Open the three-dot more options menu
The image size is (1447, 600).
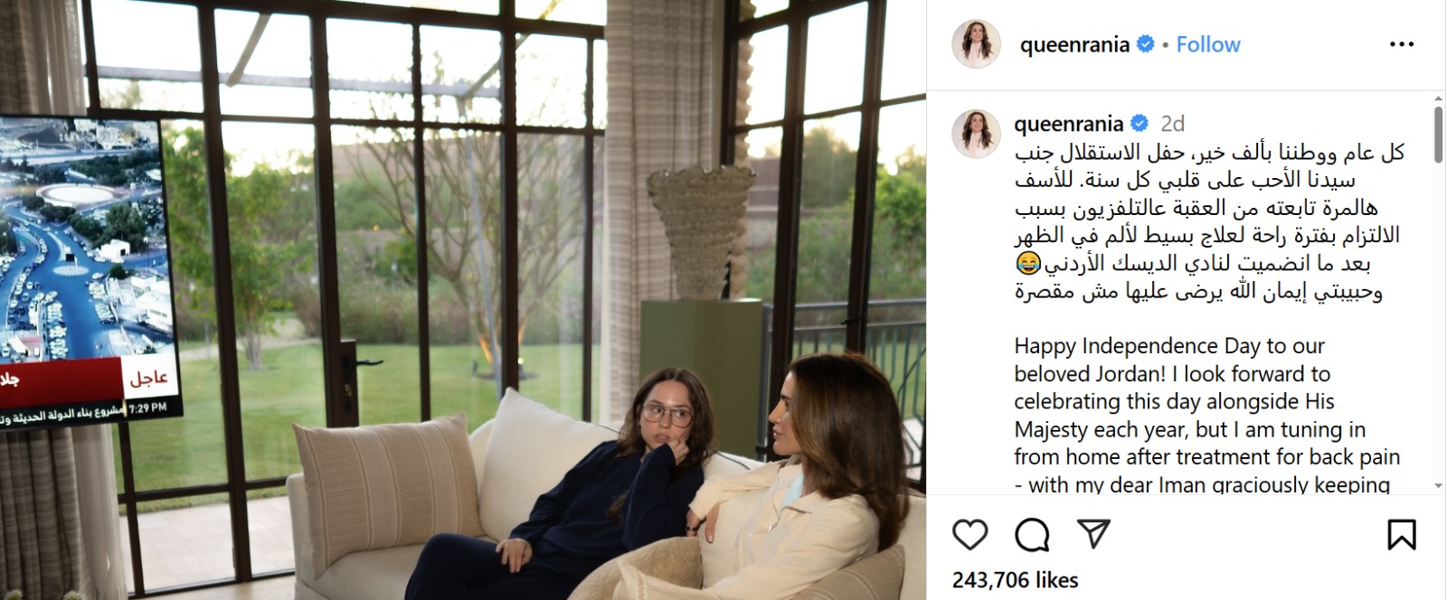1401,44
